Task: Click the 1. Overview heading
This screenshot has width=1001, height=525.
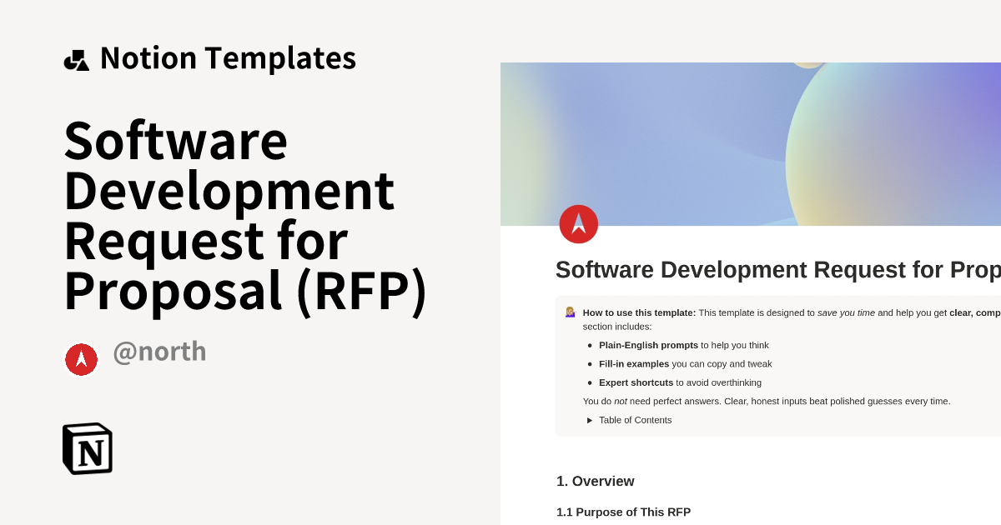Action: pyautogui.click(x=596, y=481)
